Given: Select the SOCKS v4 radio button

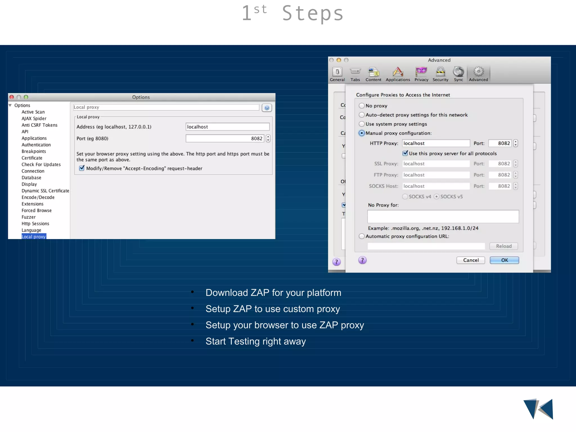Looking at the screenshot, I should coord(405,197).
